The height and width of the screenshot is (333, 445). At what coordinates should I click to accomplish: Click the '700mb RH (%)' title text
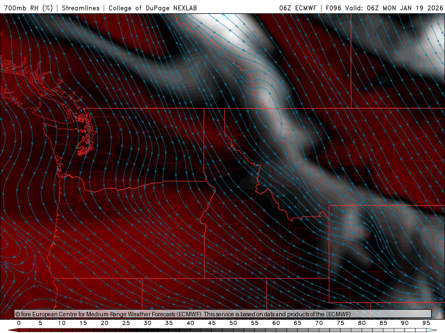click(29, 8)
